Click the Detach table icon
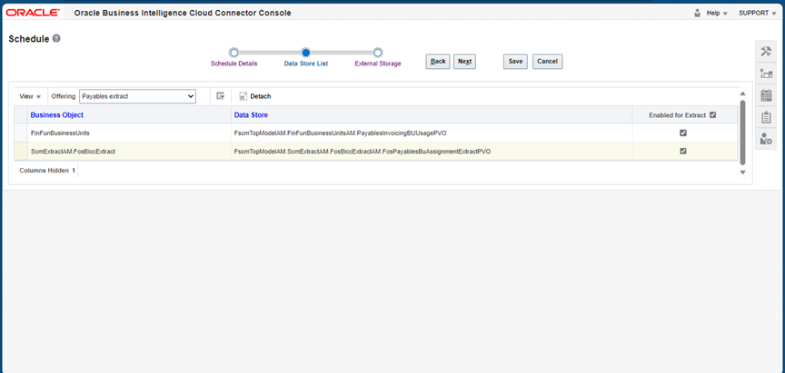This screenshot has width=785, height=373. [x=243, y=96]
